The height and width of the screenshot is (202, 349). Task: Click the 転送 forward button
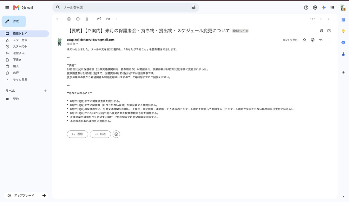coord(100,134)
